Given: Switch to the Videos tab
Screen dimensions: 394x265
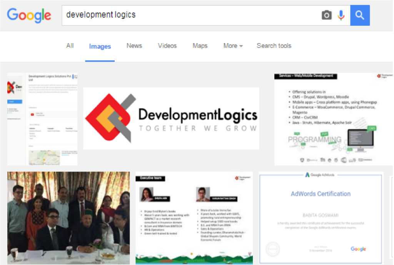Looking at the screenshot, I should tap(167, 45).
